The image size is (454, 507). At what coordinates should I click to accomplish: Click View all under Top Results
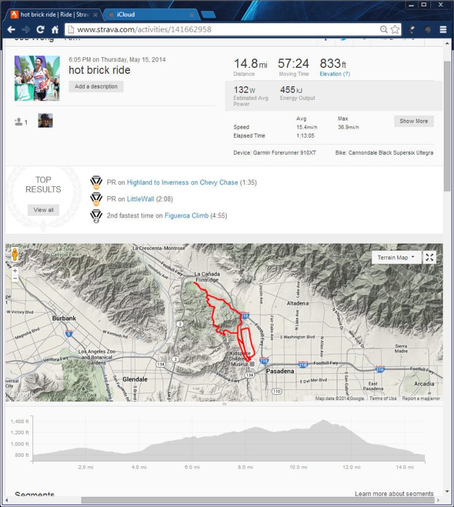pos(43,210)
